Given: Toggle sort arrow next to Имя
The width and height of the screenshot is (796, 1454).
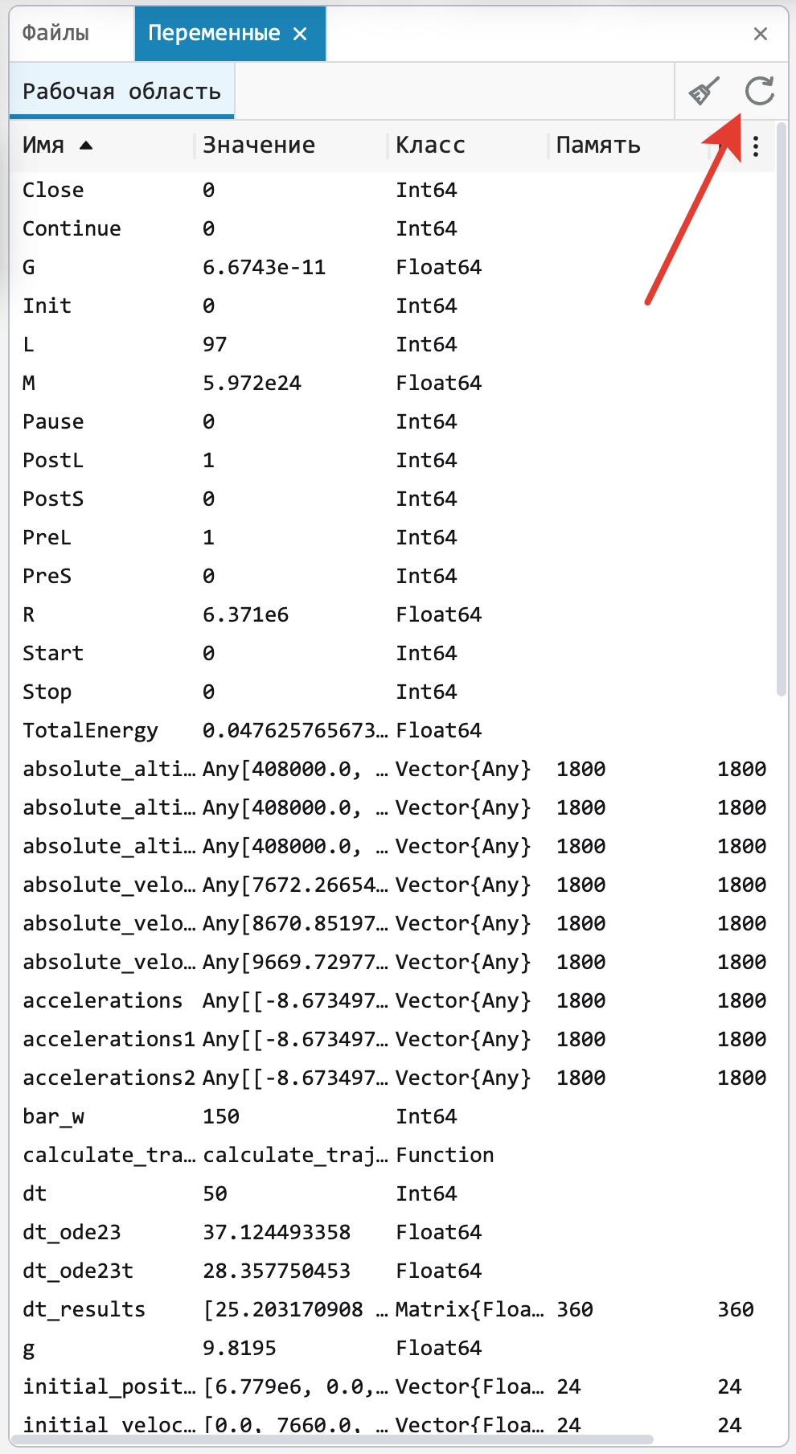Looking at the screenshot, I should click(86, 146).
